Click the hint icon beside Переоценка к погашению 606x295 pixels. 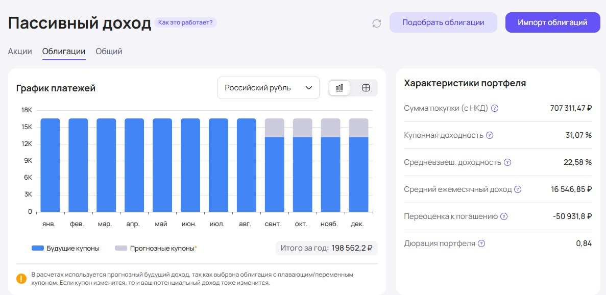coord(504,216)
